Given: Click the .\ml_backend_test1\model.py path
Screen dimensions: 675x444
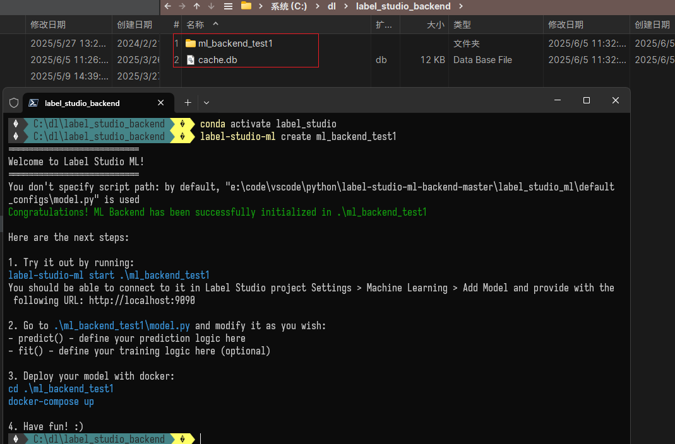Looking at the screenshot, I should click(x=122, y=326).
